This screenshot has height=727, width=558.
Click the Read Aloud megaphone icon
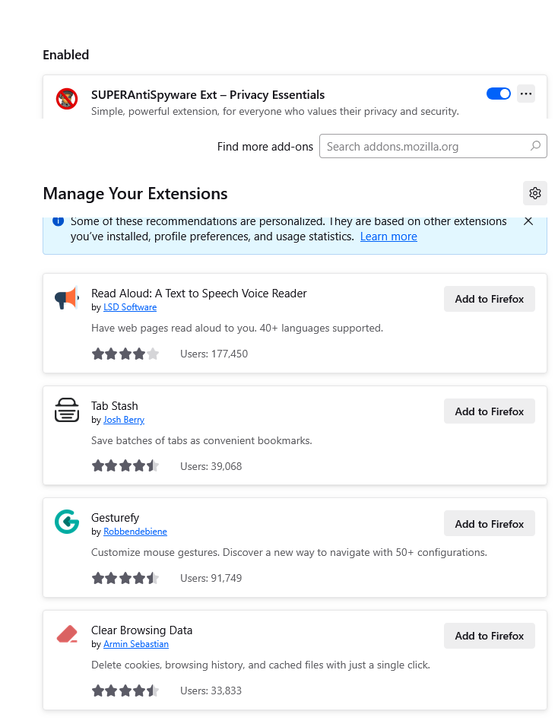[67, 298]
